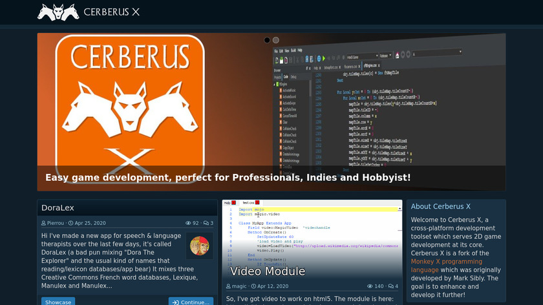Click the Video Module code preview image
This screenshot has height=305, width=543.
(312, 233)
